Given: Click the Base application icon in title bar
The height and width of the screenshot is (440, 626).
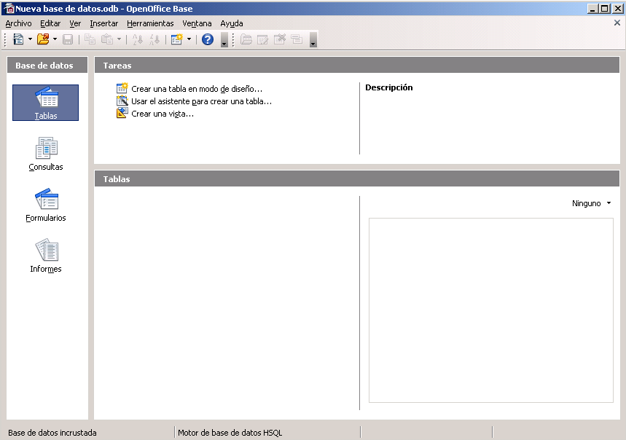Looking at the screenshot, I should (9, 8).
